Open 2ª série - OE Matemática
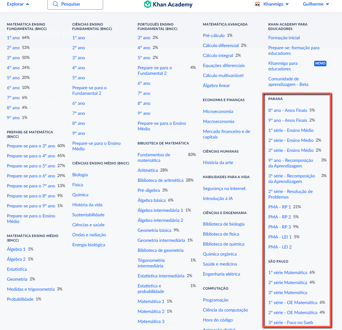The image size is (342, 330). pyautogui.click(x=293, y=313)
